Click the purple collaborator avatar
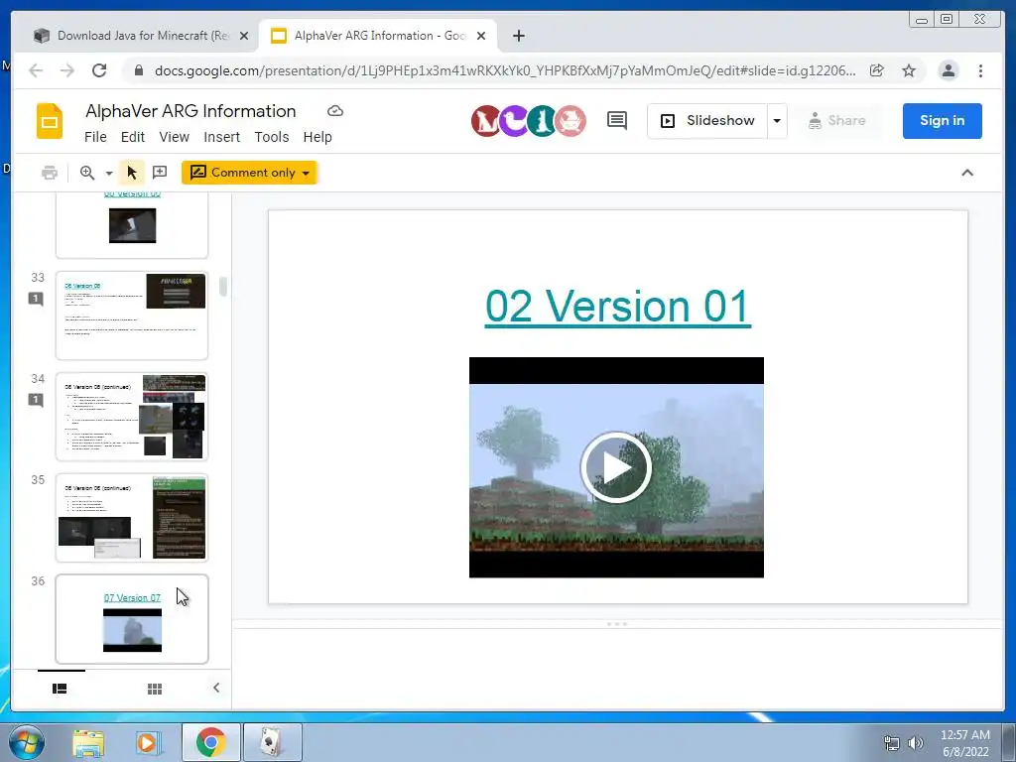Image resolution: width=1016 pixels, height=762 pixels. click(514, 120)
